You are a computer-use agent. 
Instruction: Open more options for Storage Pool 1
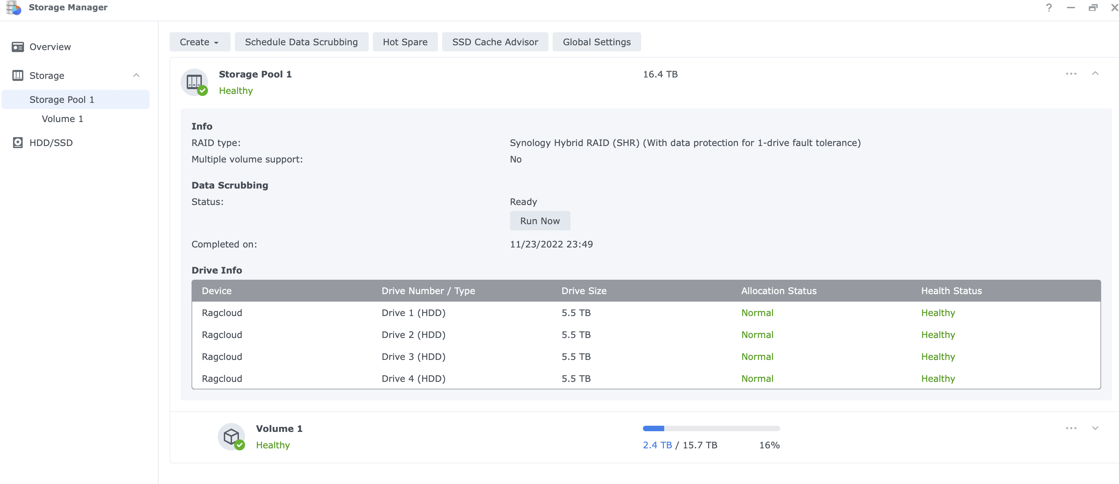pyautogui.click(x=1071, y=74)
